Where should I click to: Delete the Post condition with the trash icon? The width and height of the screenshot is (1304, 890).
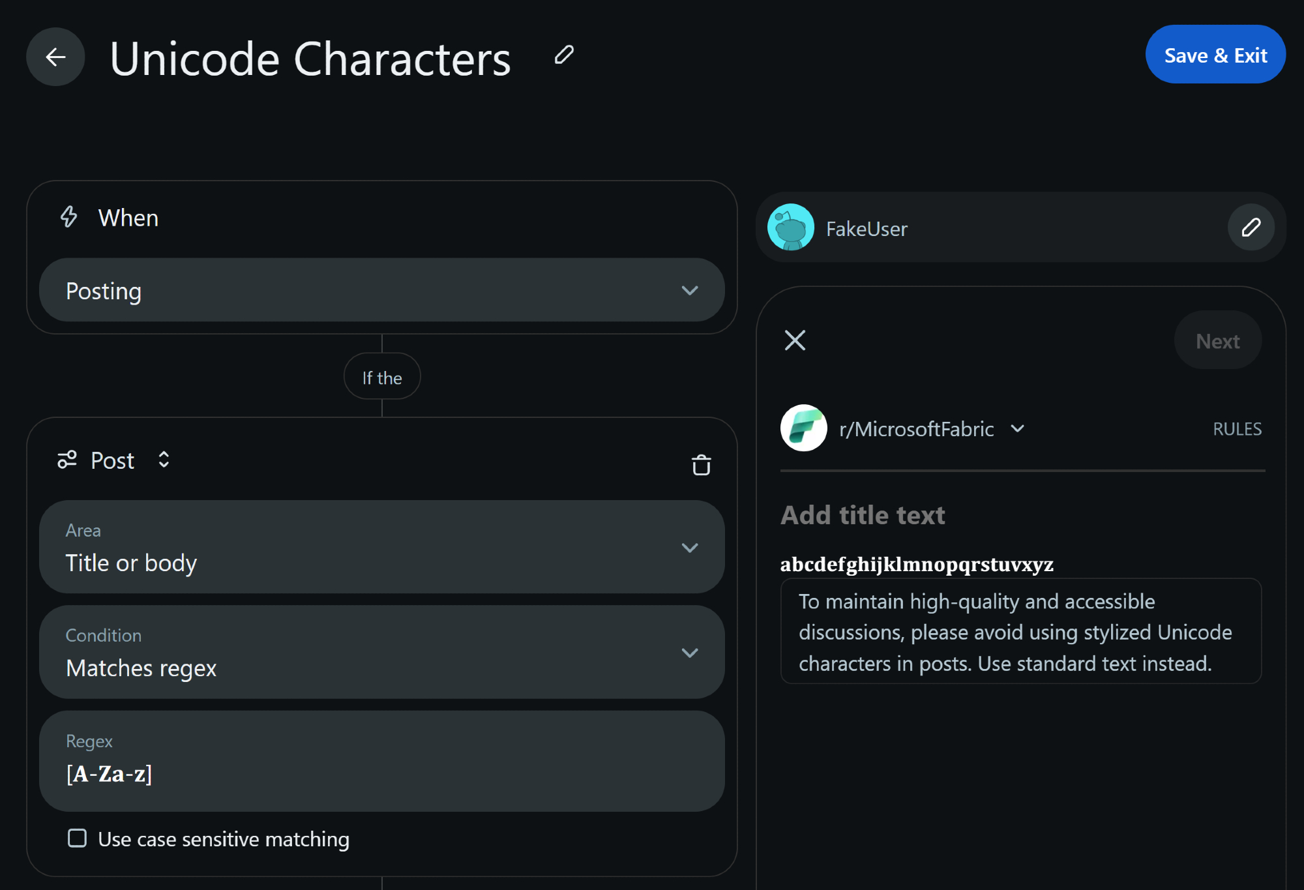701,465
